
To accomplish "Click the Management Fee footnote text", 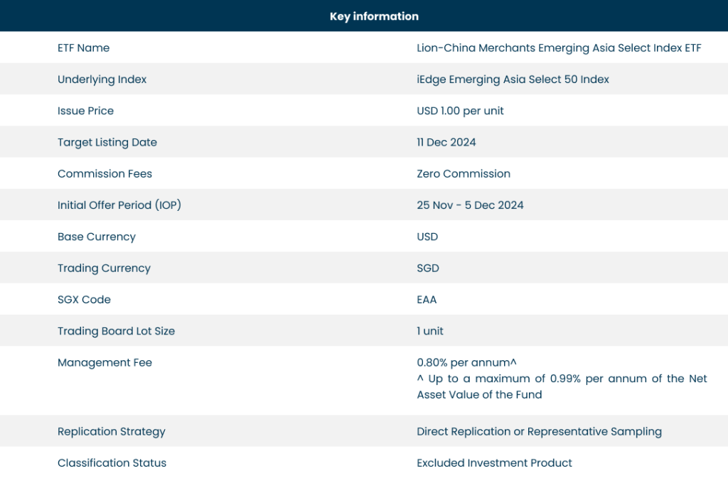I will click(561, 386).
